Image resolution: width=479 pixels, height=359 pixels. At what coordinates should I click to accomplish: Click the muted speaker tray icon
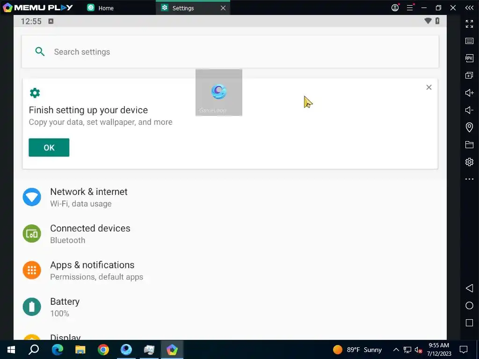click(x=418, y=350)
